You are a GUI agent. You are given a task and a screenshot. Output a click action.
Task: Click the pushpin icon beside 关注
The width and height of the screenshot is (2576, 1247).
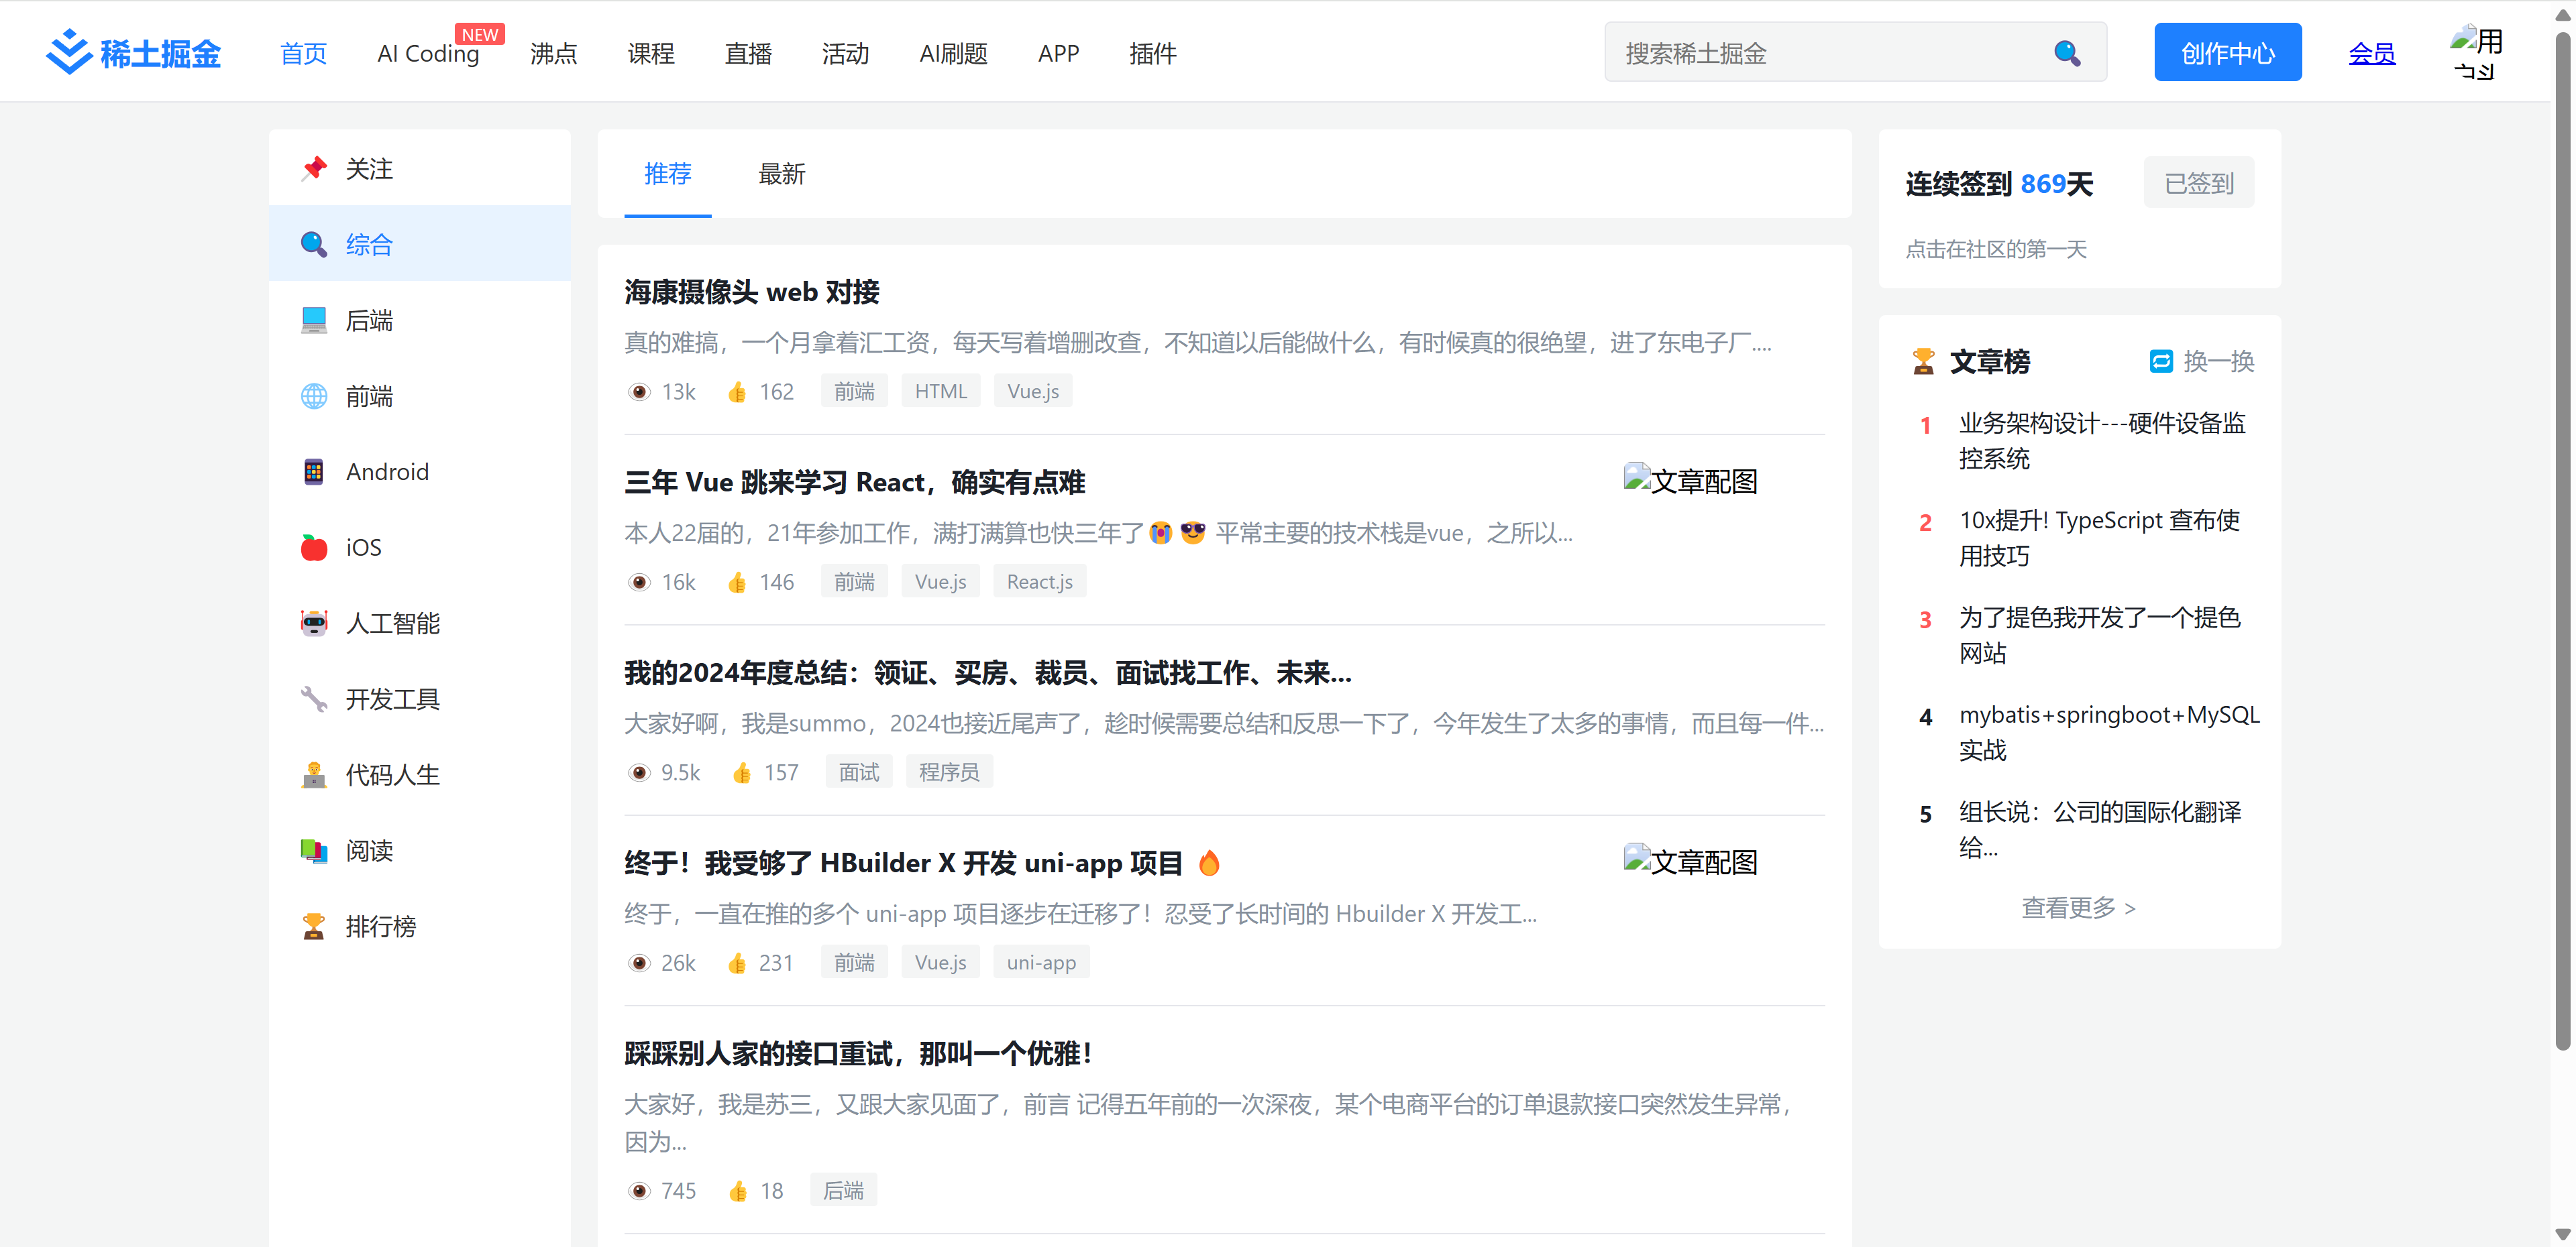click(x=314, y=169)
